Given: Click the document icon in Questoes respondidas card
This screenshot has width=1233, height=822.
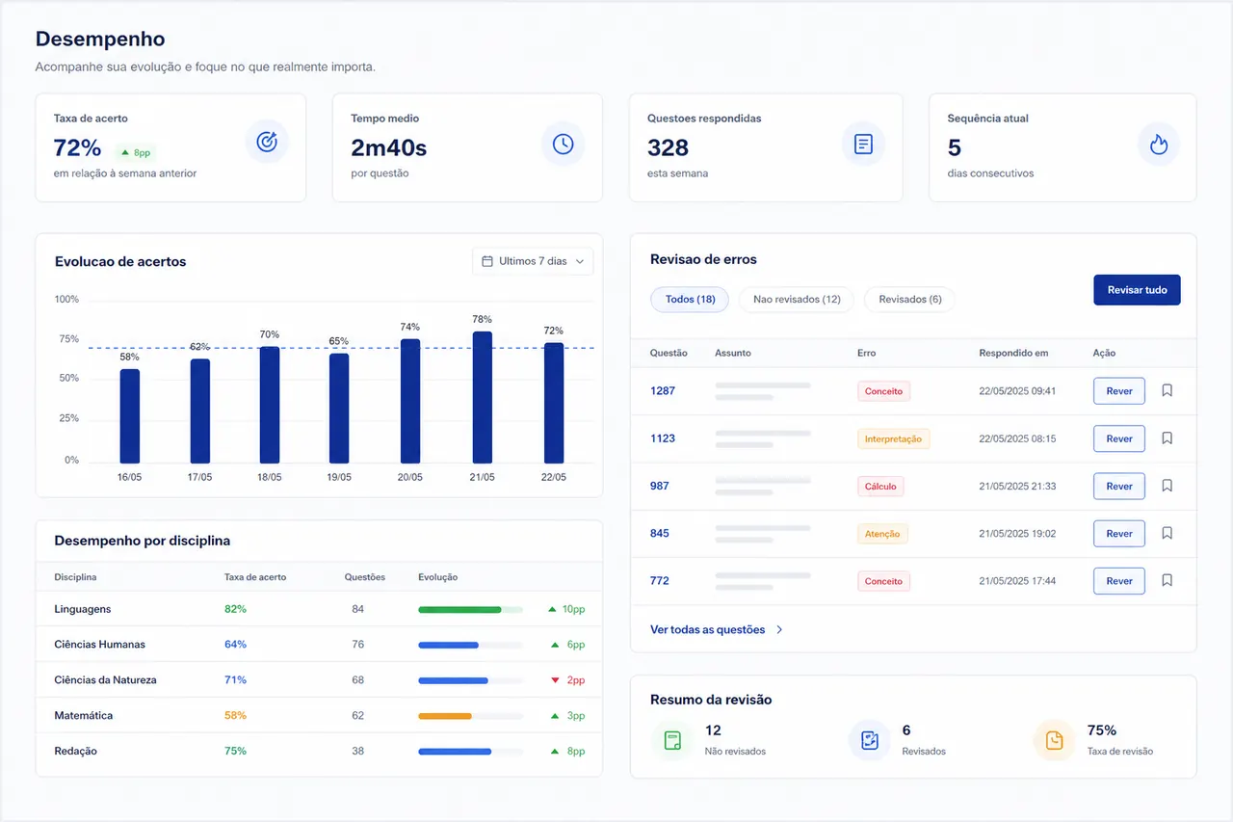Looking at the screenshot, I should (863, 144).
